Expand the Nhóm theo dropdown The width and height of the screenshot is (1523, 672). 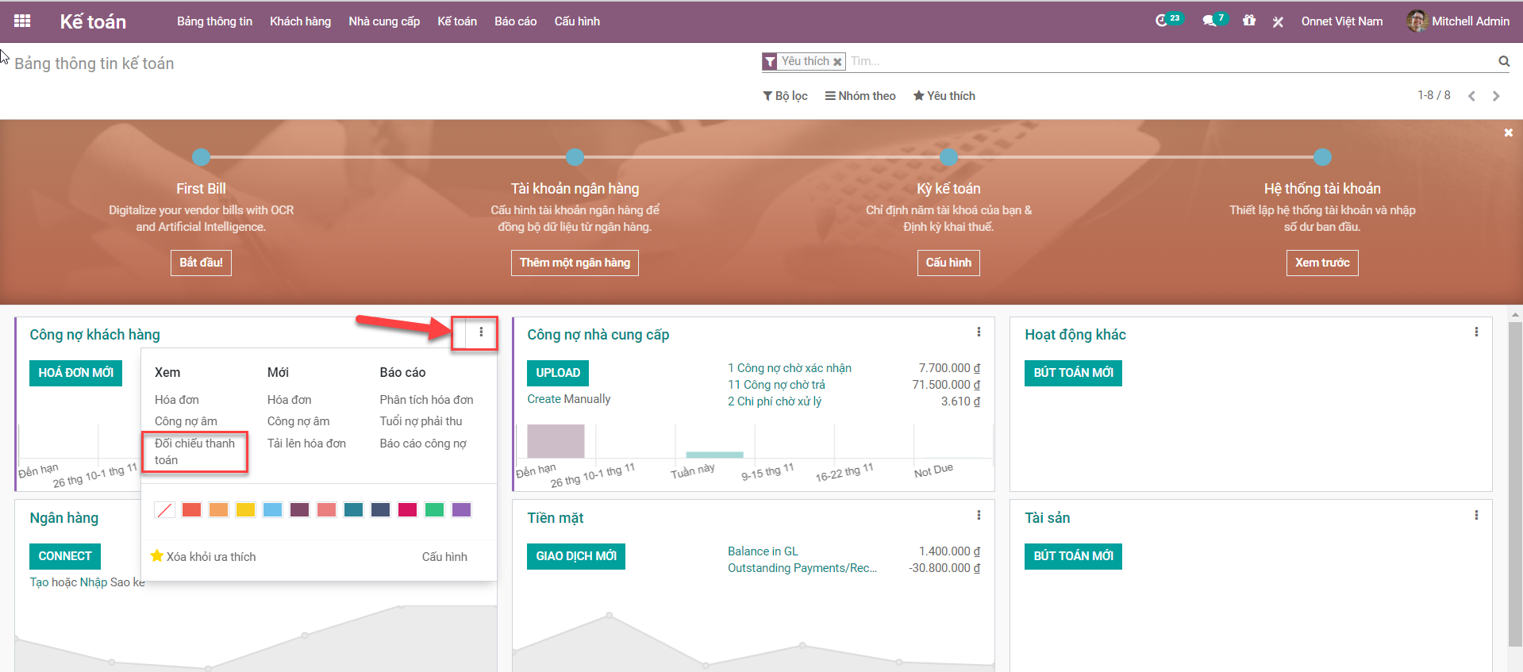(860, 96)
